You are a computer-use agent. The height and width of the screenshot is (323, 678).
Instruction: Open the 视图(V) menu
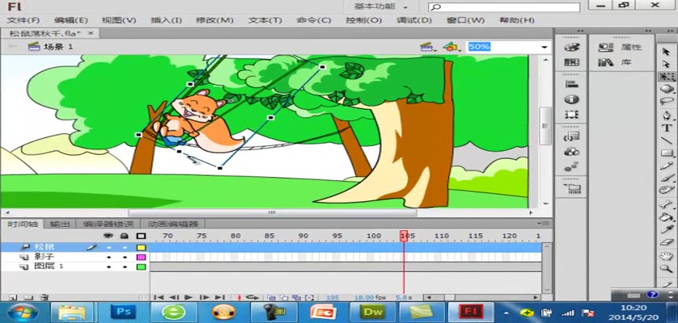pyautogui.click(x=119, y=20)
